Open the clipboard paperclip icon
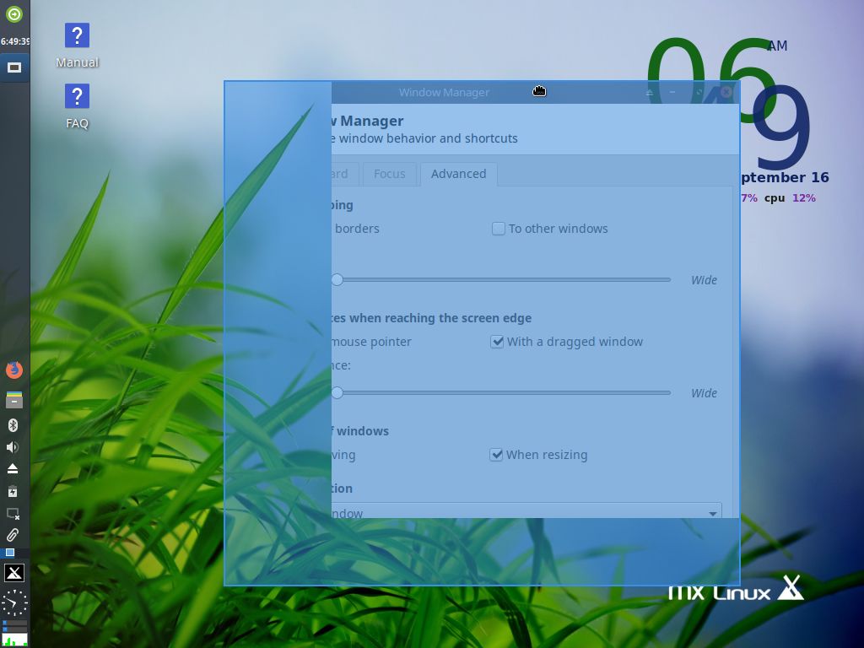 pyautogui.click(x=13, y=535)
